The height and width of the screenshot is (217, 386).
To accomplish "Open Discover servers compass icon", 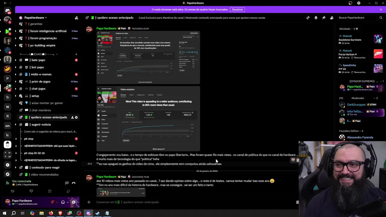I will (8, 174).
